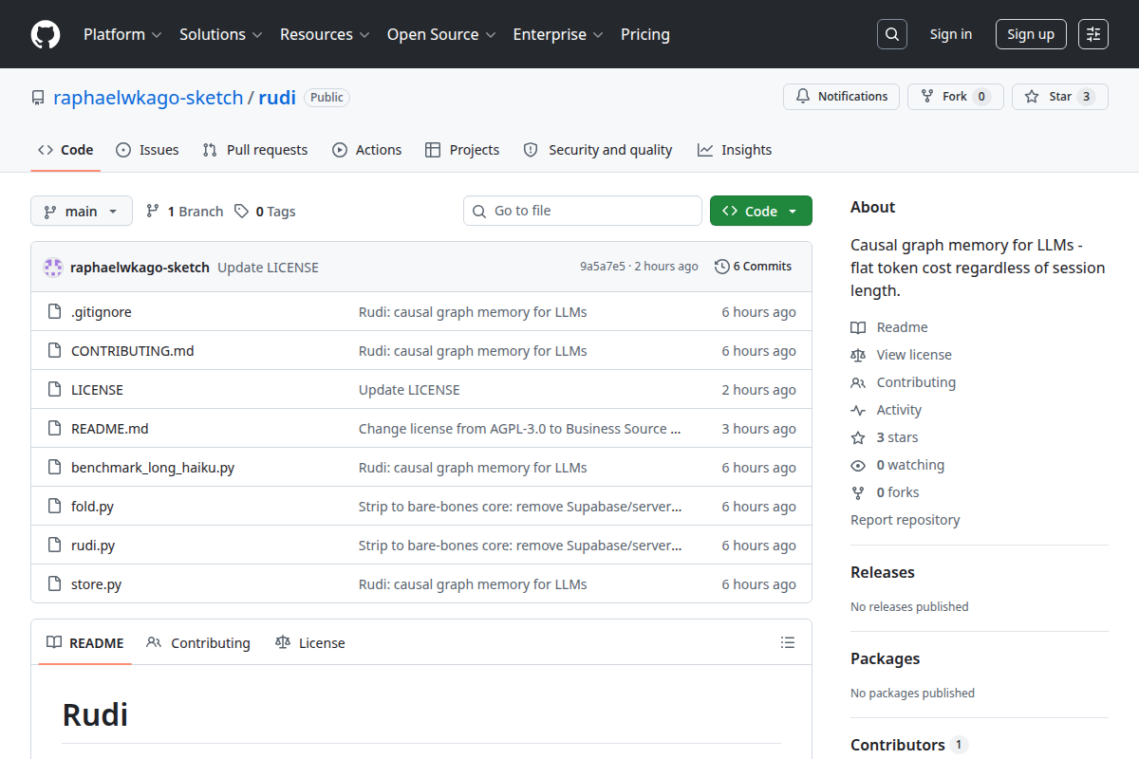Open the README outline list icon

pyautogui.click(x=788, y=642)
